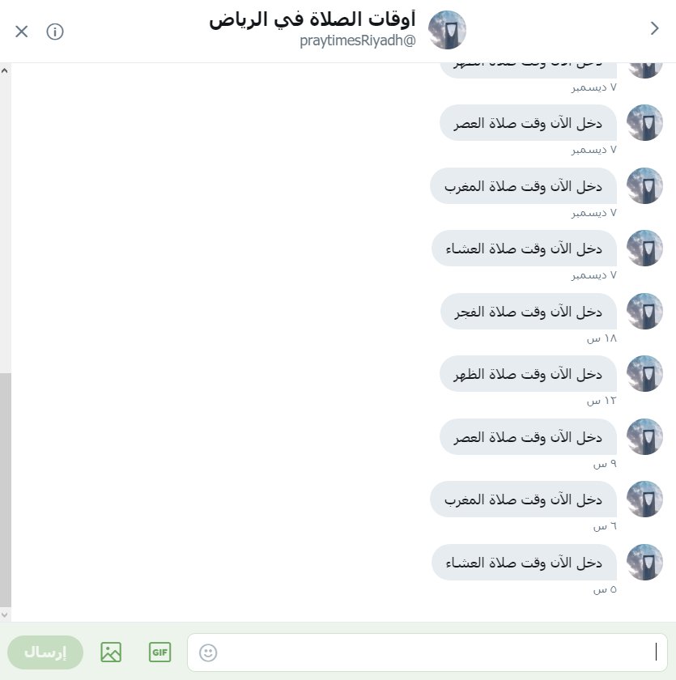The width and height of the screenshot is (676, 680).
Task: Click the إرسال send button
Action: pyautogui.click(x=45, y=652)
